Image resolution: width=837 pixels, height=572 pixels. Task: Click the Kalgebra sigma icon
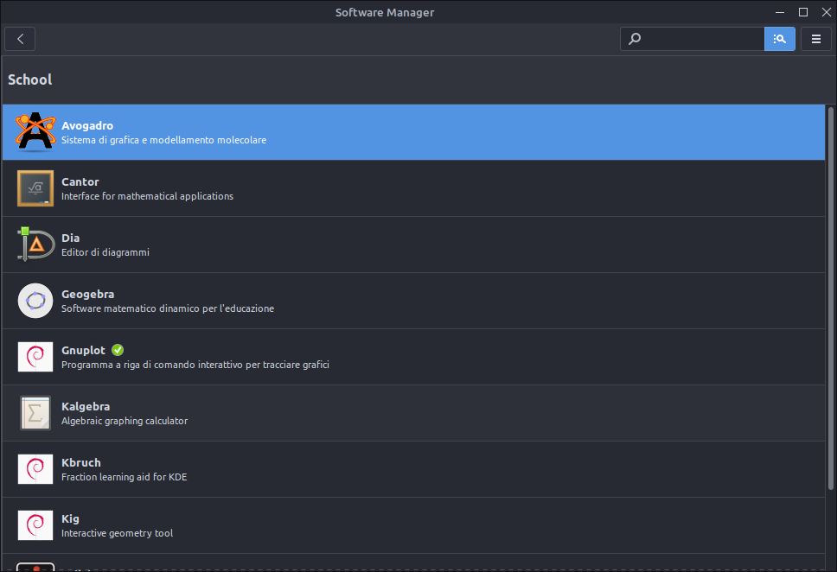[x=35, y=413]
